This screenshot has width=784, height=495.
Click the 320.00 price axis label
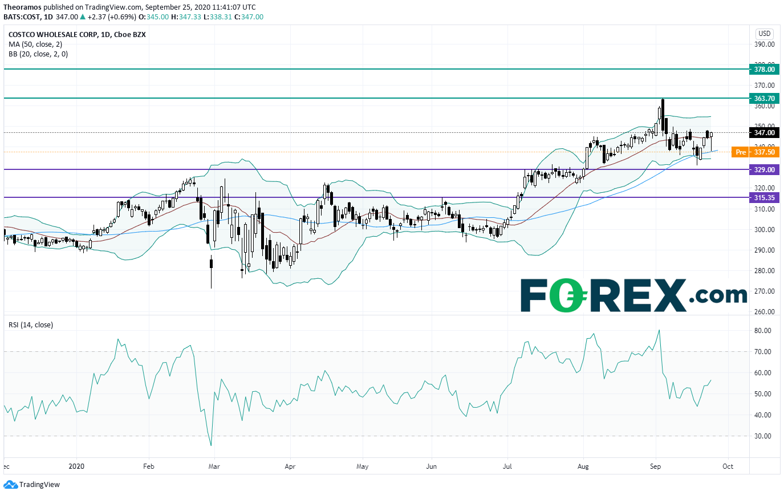coord(763,188)
